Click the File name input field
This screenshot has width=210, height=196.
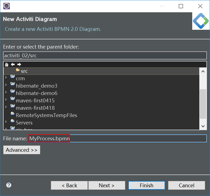click(x=118, y=138)
